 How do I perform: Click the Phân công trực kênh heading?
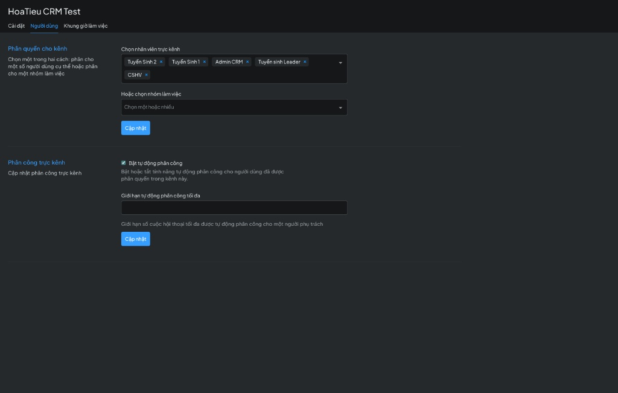click(36, 162)
